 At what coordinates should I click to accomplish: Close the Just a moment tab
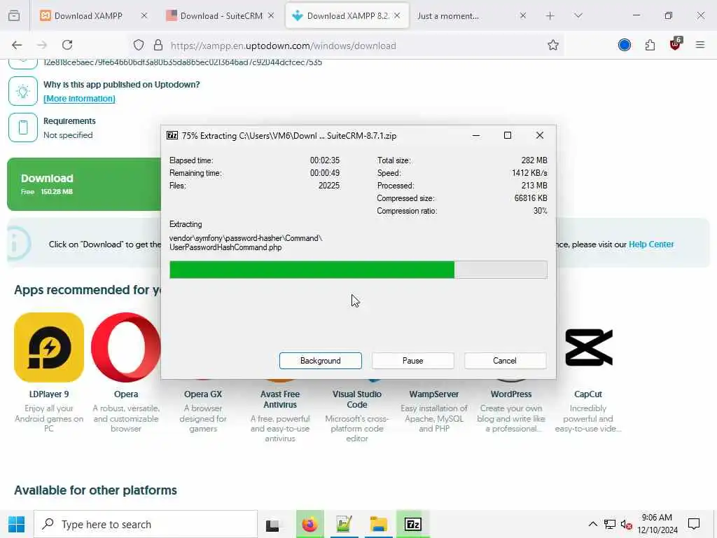click(x=522, y=15)
